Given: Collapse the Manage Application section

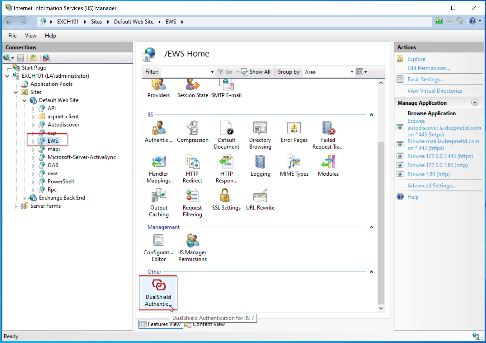Looking at the screenshot, I should (x=474, y=103).
